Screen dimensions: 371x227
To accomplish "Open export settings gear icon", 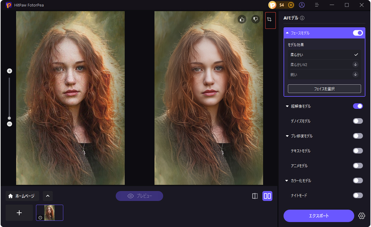I will [361, 216].
